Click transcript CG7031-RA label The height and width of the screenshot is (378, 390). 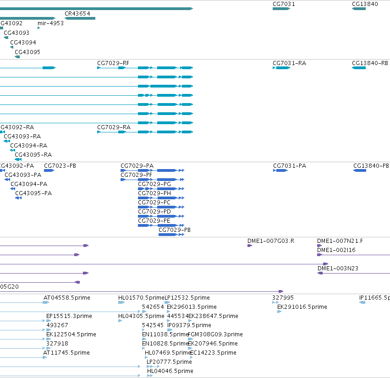pyautogui.click(x=290, y=63)
